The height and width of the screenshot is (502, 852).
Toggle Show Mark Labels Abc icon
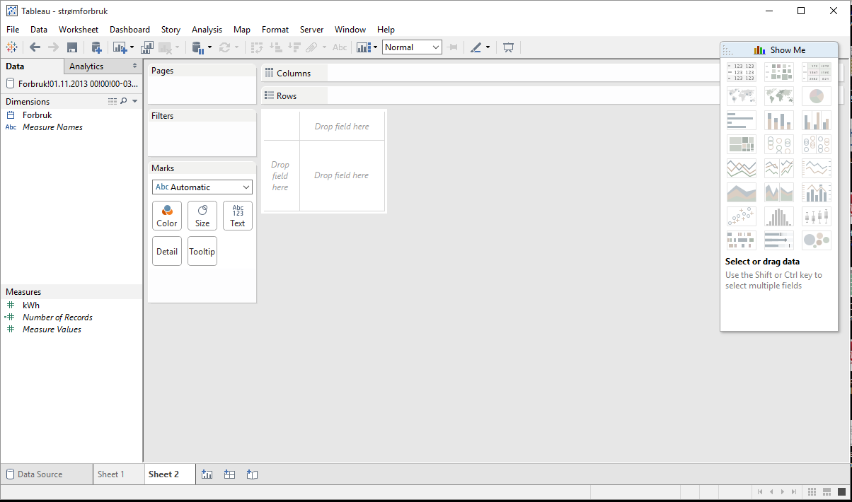[x=340, y=47]
